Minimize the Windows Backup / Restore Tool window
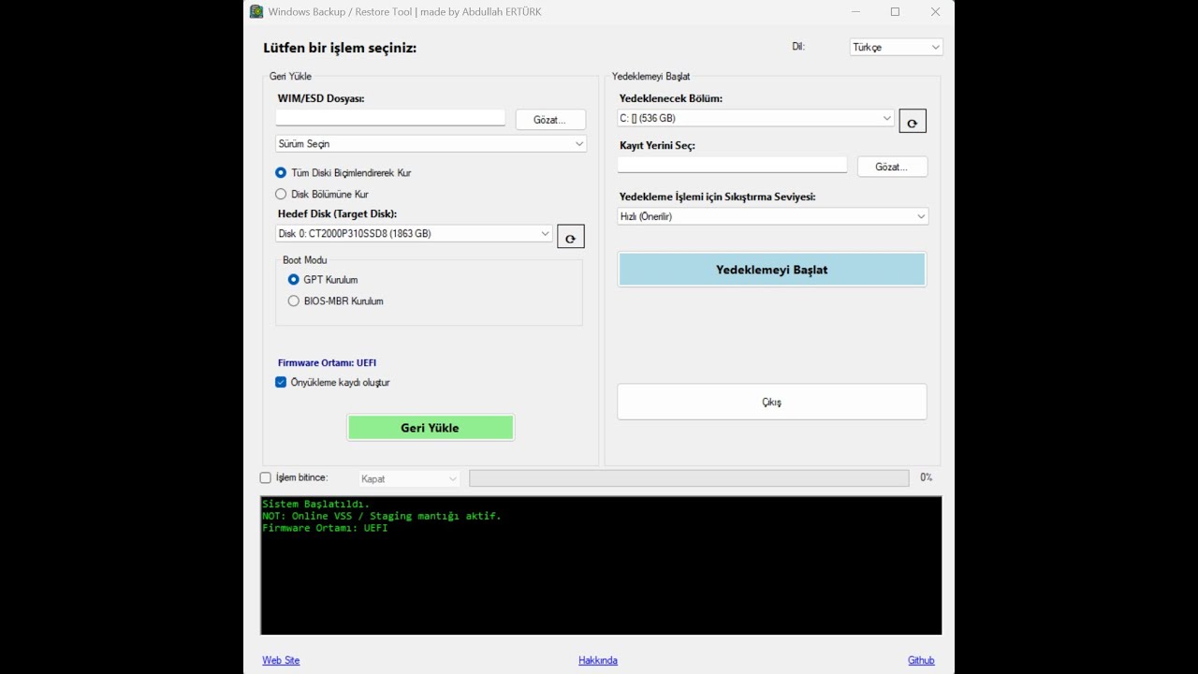 click(x=855, y=12)
